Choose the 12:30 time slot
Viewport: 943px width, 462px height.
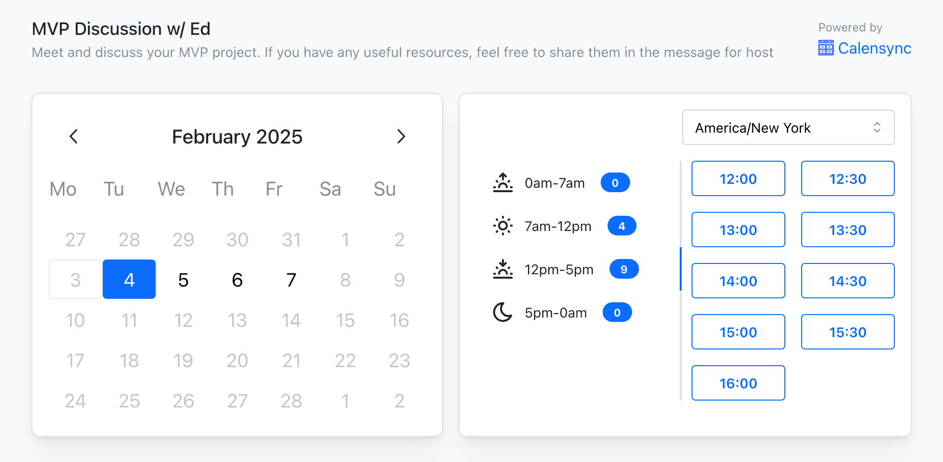pyautogui.click(x=848, y=178)
